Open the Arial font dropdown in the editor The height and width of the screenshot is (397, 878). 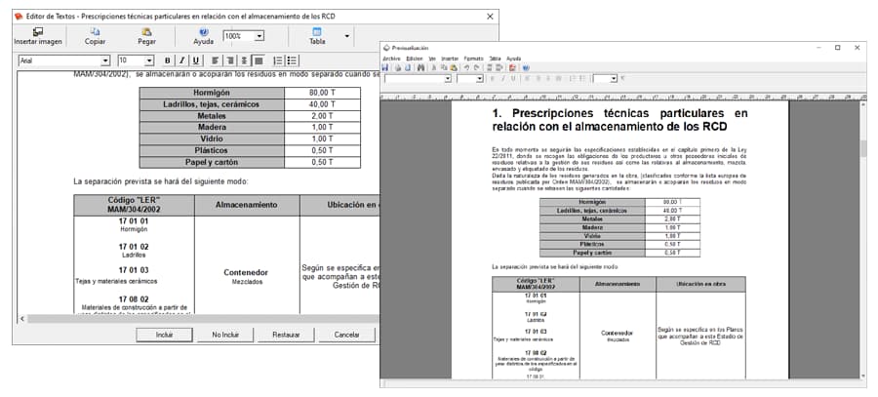pos(105,60)
